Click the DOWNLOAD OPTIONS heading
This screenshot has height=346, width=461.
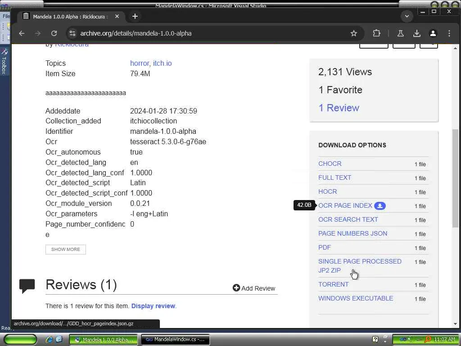pos(352,145)
